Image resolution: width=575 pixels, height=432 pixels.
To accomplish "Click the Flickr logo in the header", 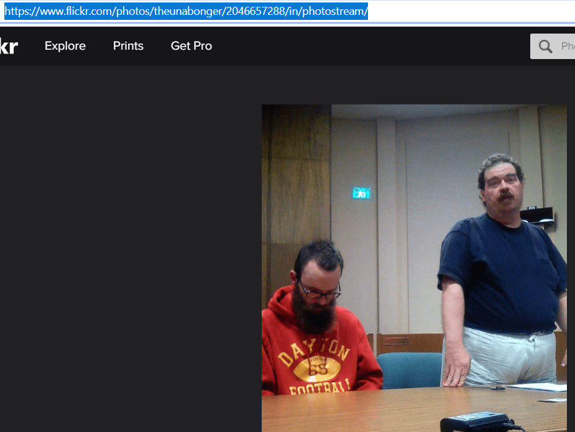I will point(8,46).
